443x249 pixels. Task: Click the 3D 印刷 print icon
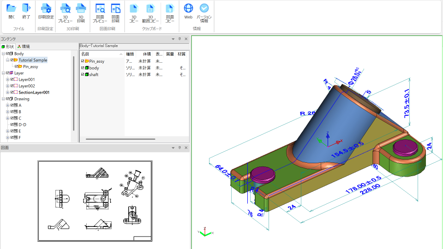pyautogui.click(x=81, y=11)
